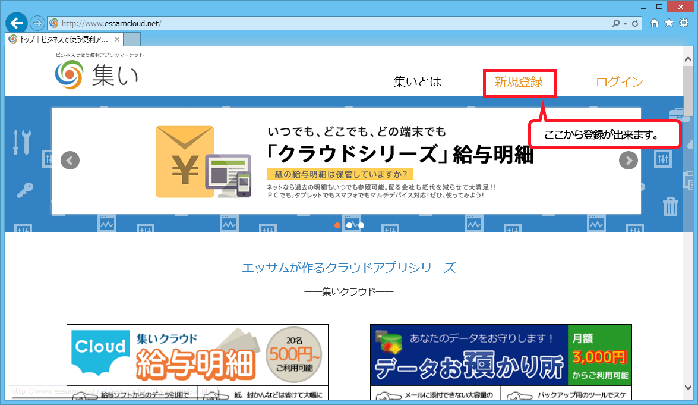Open the 集いクラウド 給与明細 banner

pos(197,355)
